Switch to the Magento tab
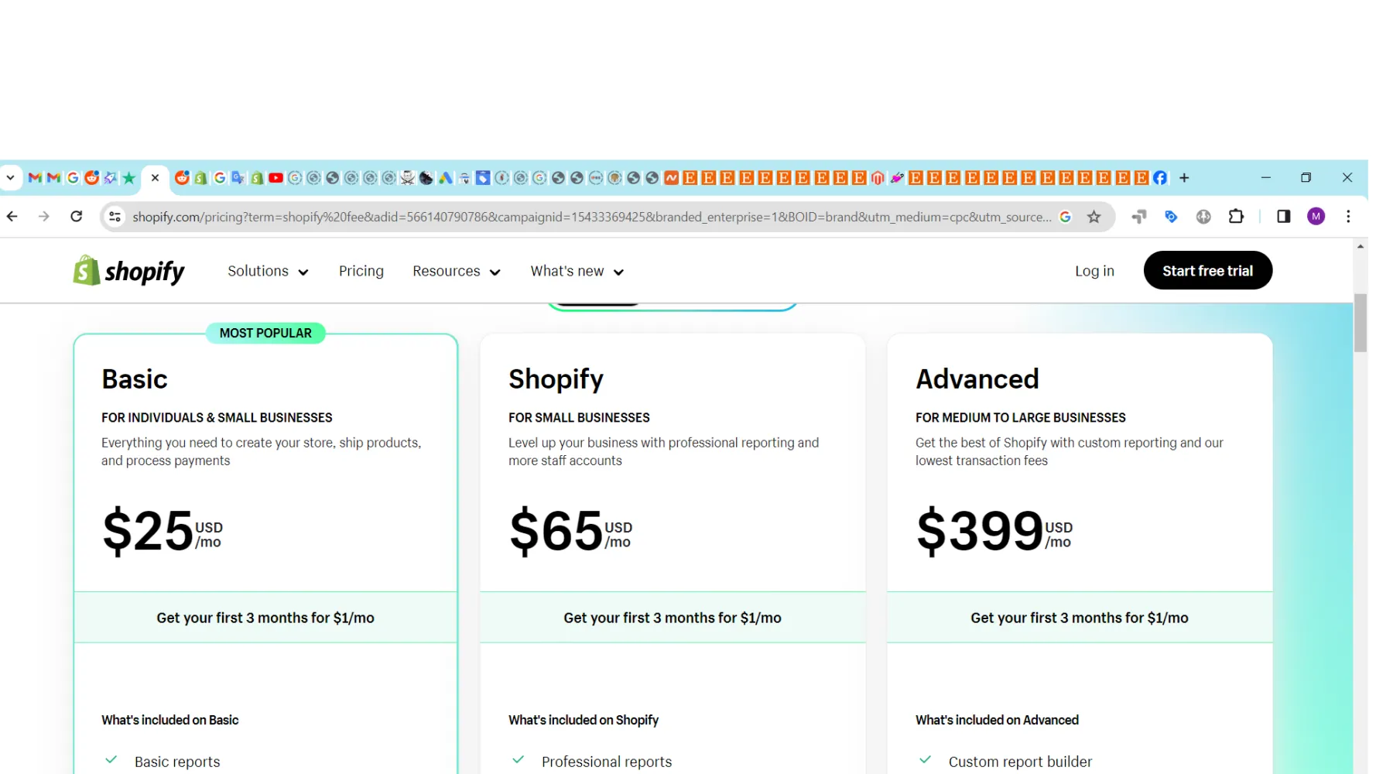The image size is (1376, 774). pos(878,178)
